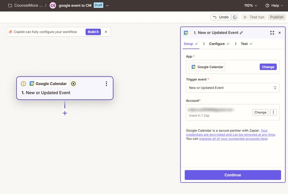Open manage all connected accounts link
Screen dimensions: 288x194
[233, 139]
